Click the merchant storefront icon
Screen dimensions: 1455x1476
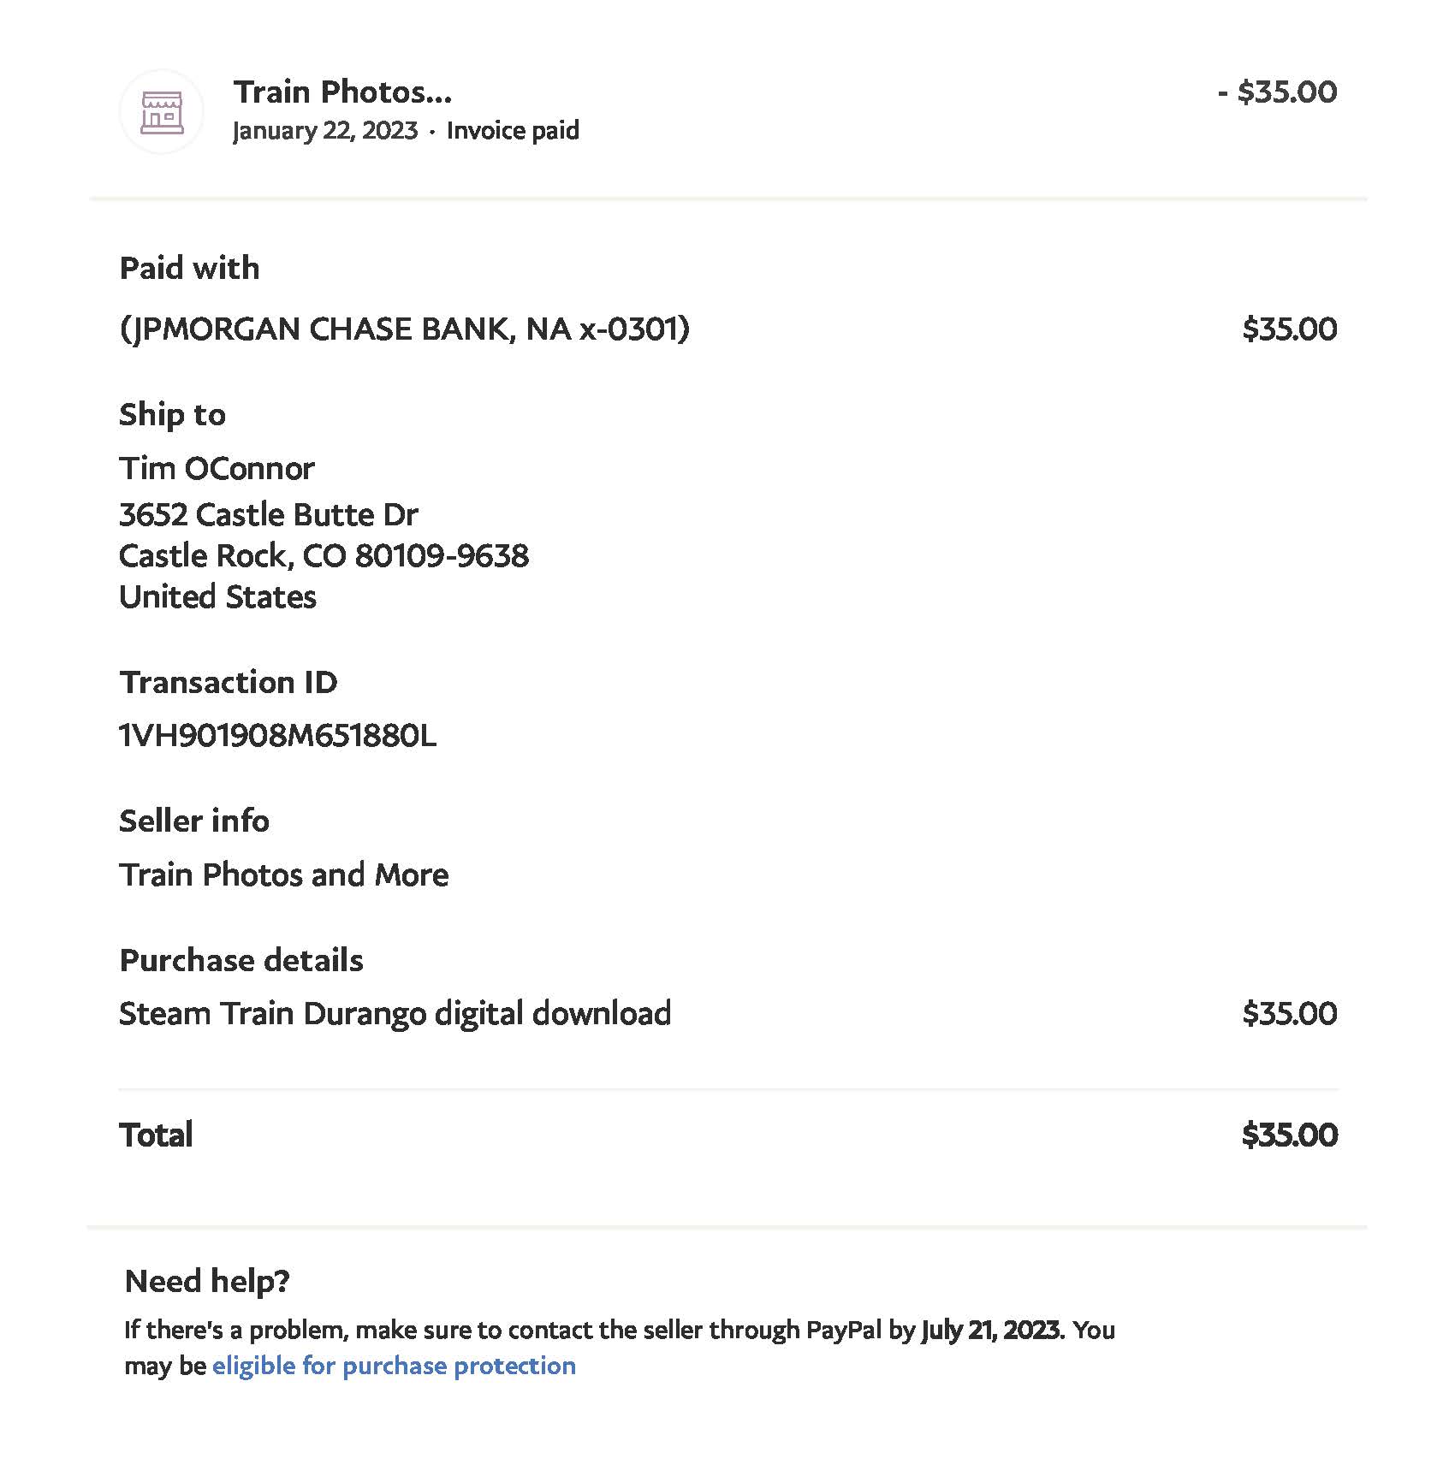tap(162, 112)
